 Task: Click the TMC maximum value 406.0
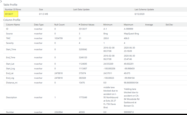point(126,38)
